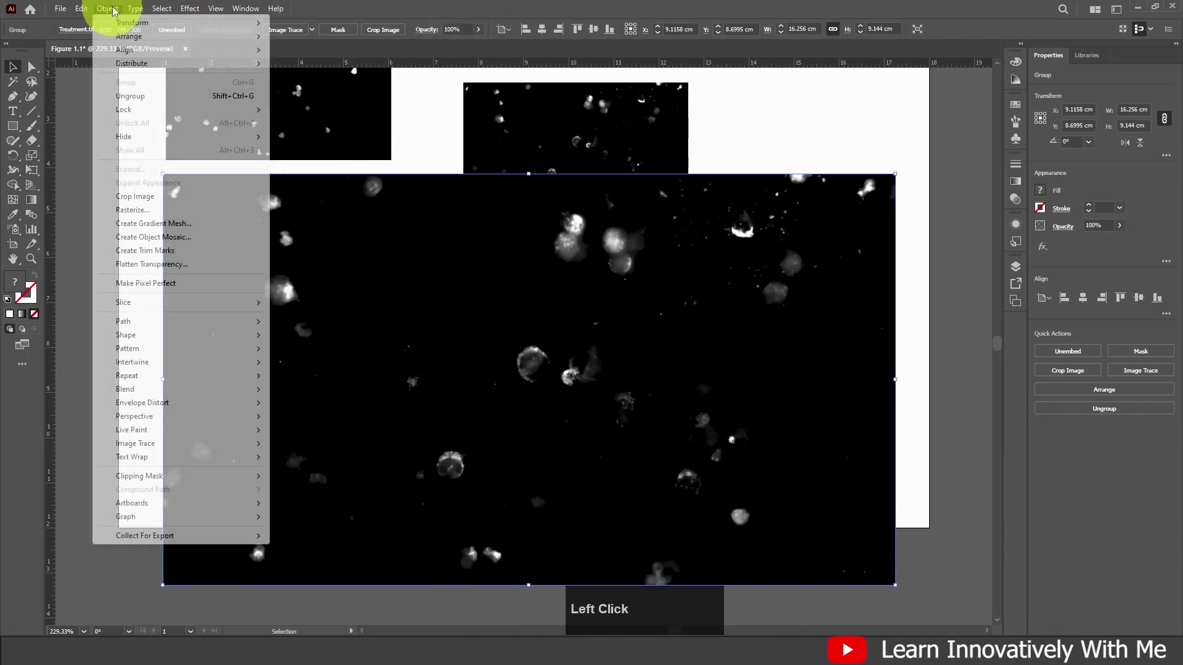Image resolution: width=1183 pixels, height=665 pixels.
Task: Click Horizontal Align Center in Align panel
Action: [x=1083, y=298]
